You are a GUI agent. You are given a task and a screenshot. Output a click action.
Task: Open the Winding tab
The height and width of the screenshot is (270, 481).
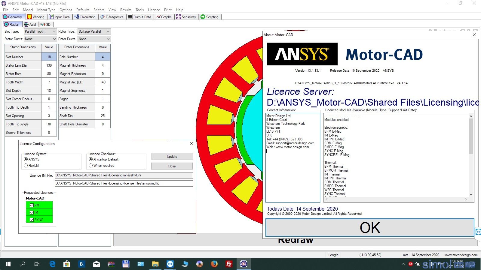coord(36,17)
